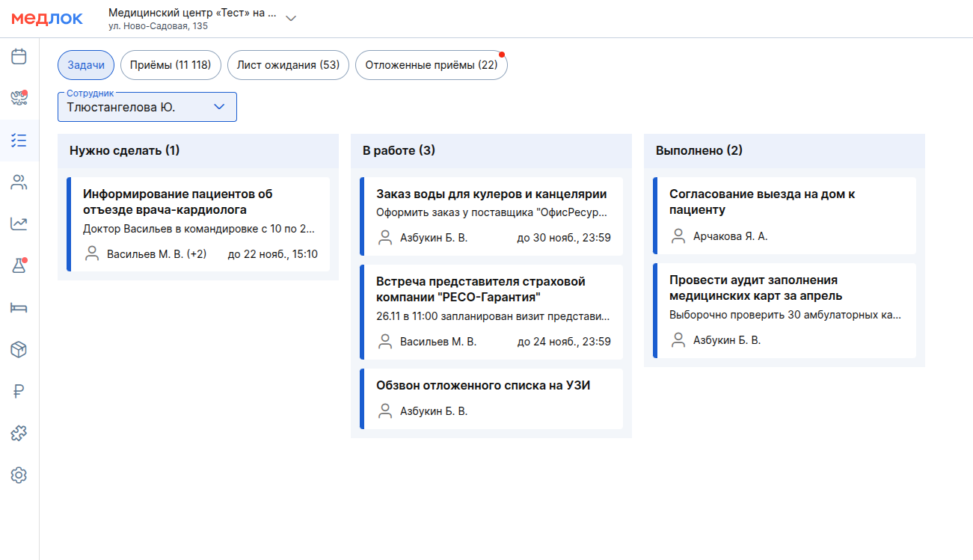This screenshot has height=560, width=973.
Task: Click the tasks checklist sidebar icon
Action: (x=19, y=141)
